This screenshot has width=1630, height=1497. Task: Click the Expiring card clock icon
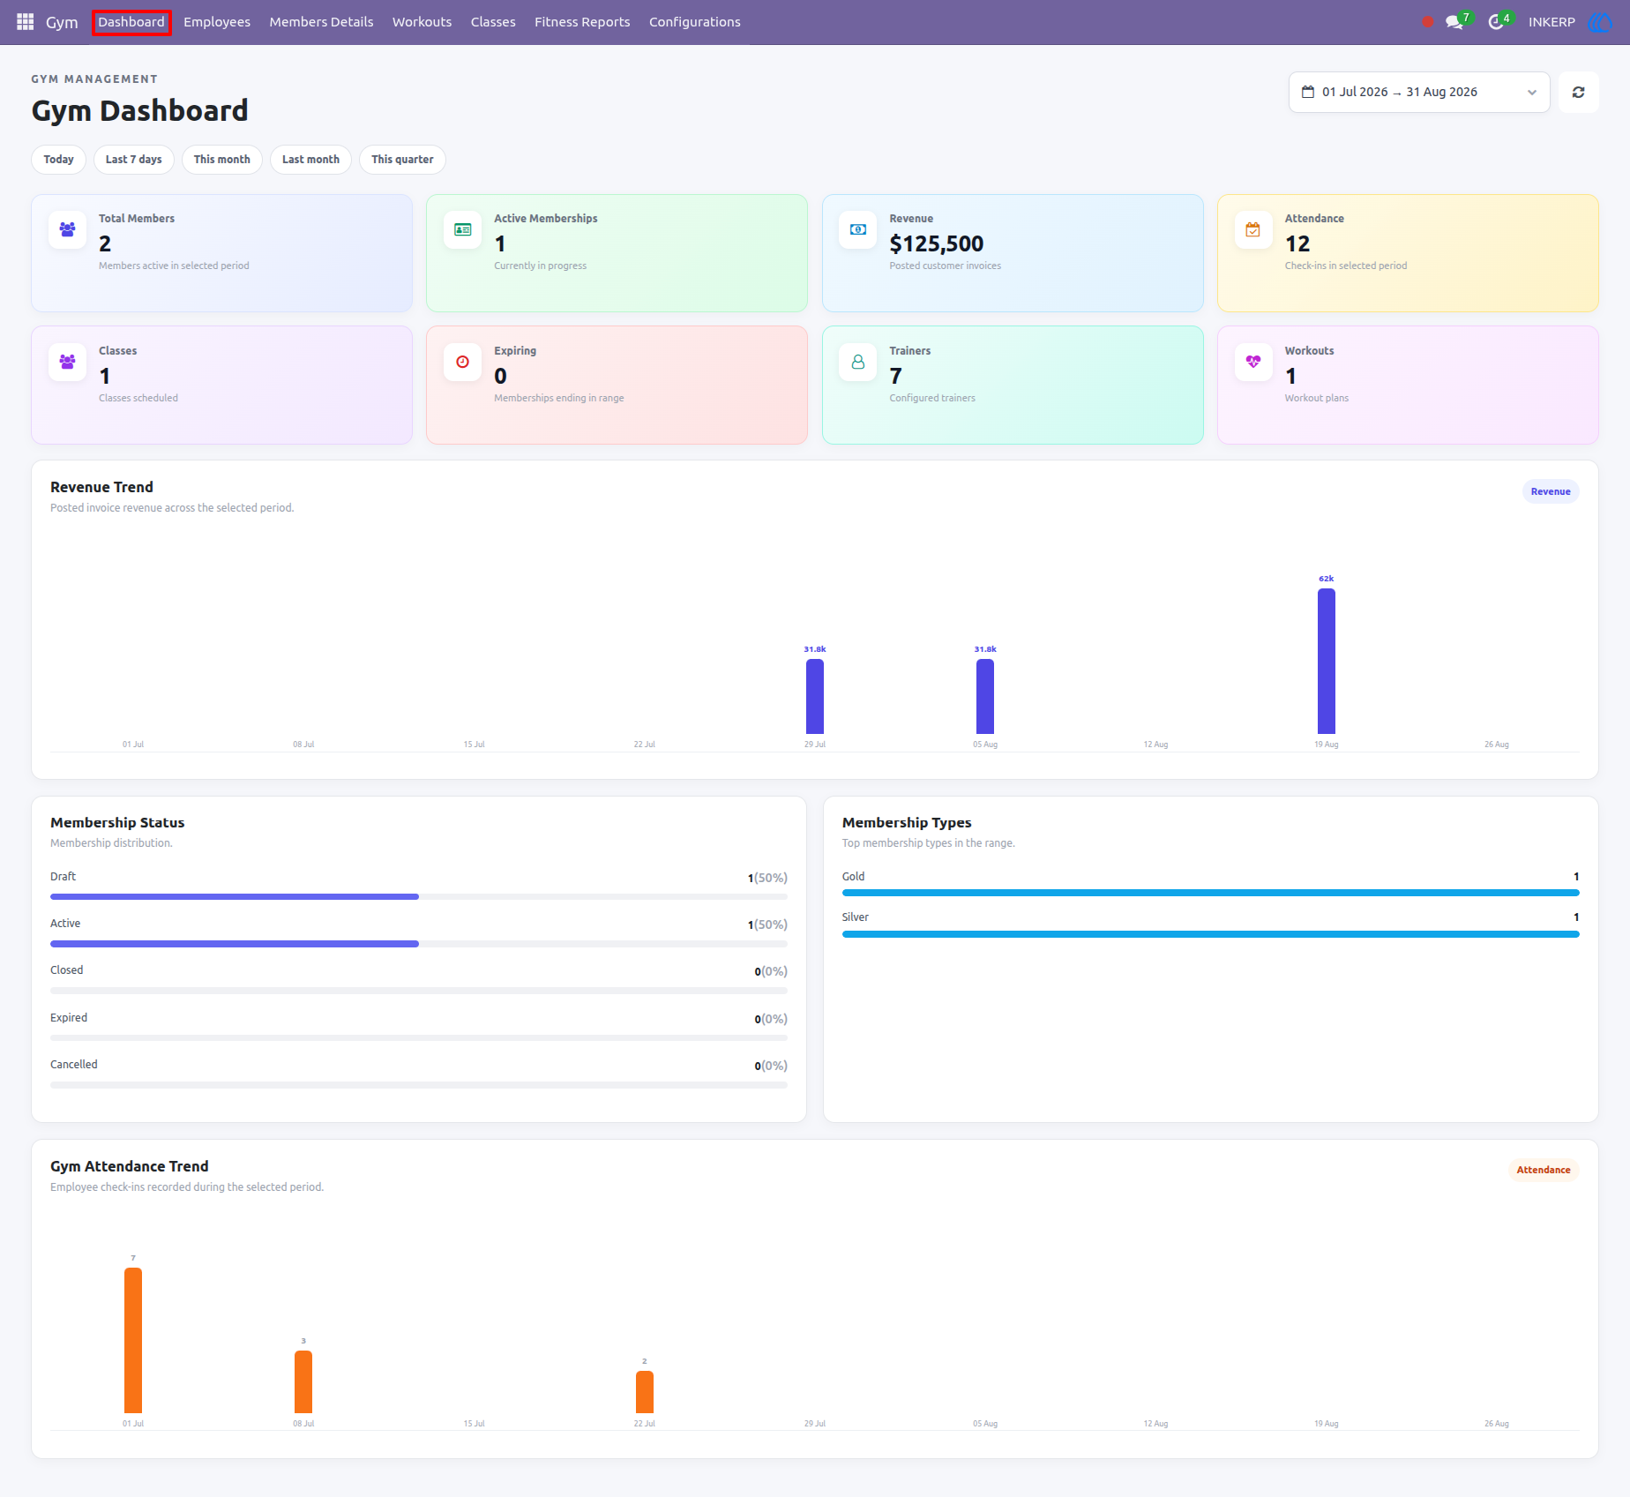click(x=462, y=362)
